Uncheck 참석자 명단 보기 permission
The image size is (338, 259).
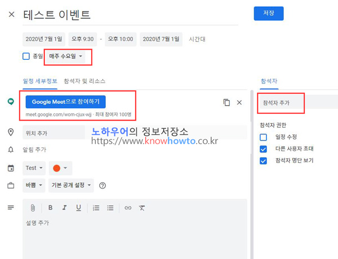pos(263,160)
